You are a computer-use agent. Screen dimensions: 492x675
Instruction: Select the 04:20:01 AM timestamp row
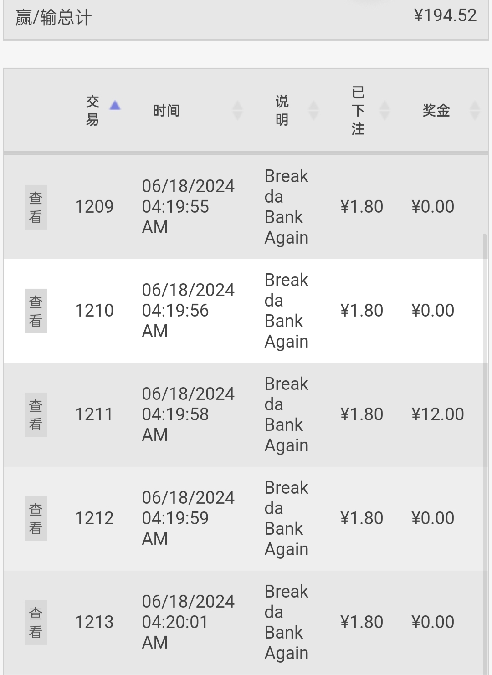[175, 622]
